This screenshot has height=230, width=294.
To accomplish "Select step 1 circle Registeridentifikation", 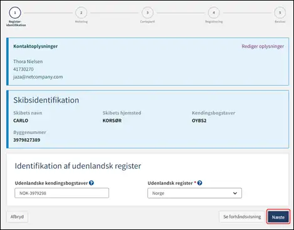I will (15, 12).
